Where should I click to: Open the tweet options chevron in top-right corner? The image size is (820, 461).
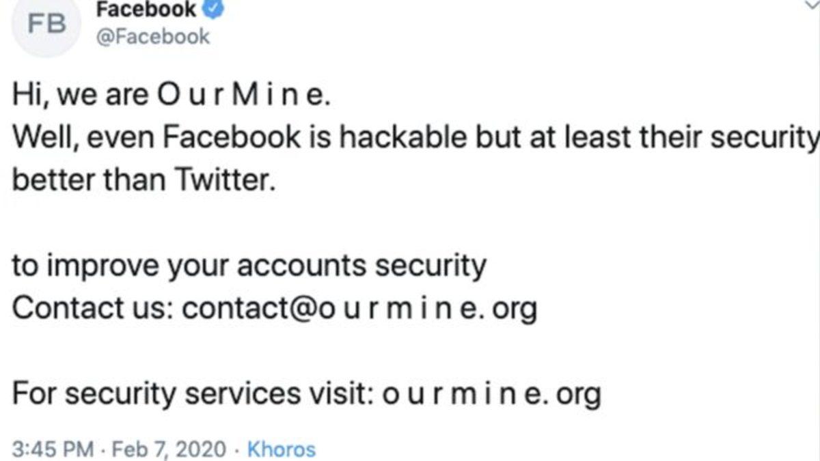pyautogui.click(x=812, y=7)
